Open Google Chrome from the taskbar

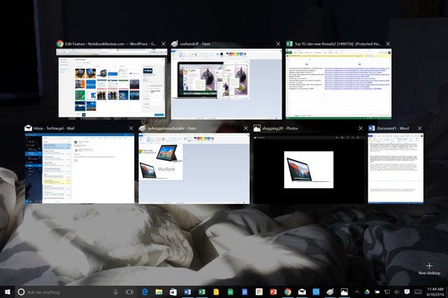288,292
